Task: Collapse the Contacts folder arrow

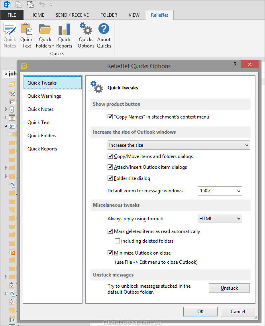Action: click(6, 126)
